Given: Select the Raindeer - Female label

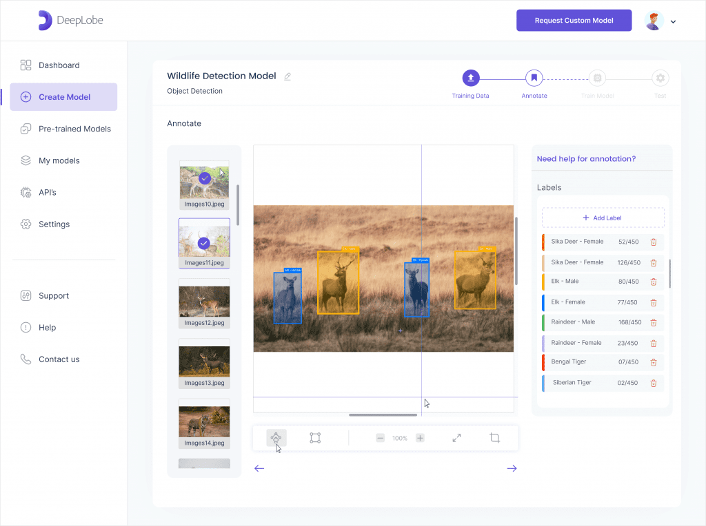Looking at the screenshot, I should pos(603,343).
